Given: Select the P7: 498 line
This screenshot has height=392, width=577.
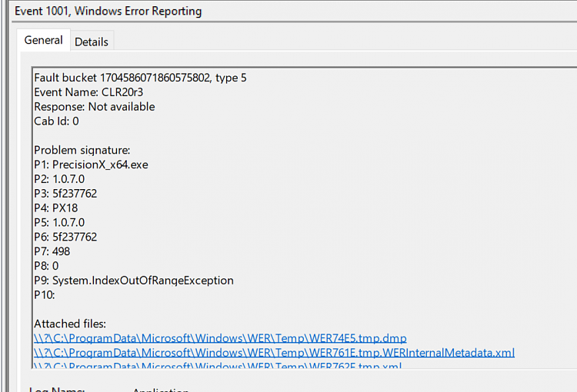Looking at the screenshot, I should click(x=52, y=251).
